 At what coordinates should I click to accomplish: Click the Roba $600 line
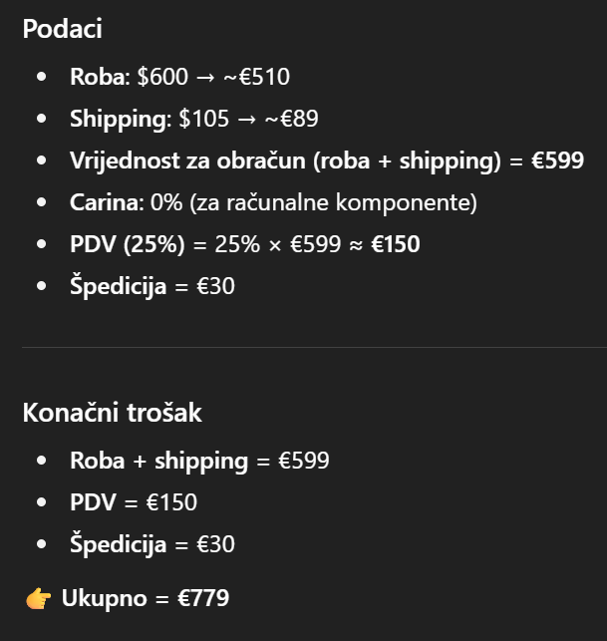[179, 77]
